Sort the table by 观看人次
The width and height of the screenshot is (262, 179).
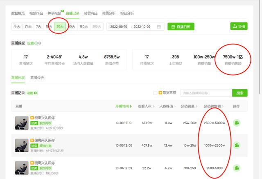click(x=147, y=106)
